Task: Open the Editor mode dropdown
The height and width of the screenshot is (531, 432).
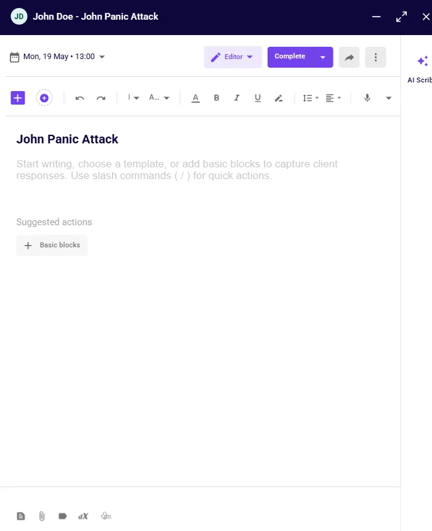Action: (233, 57)
